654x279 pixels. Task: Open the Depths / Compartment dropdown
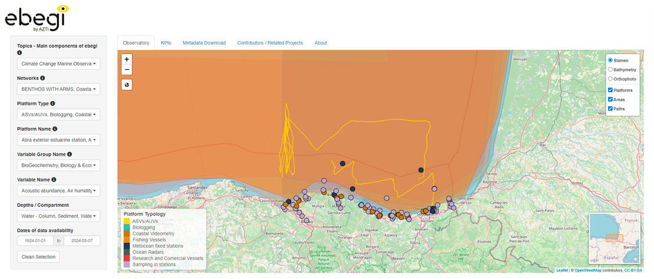coord(58,216)
